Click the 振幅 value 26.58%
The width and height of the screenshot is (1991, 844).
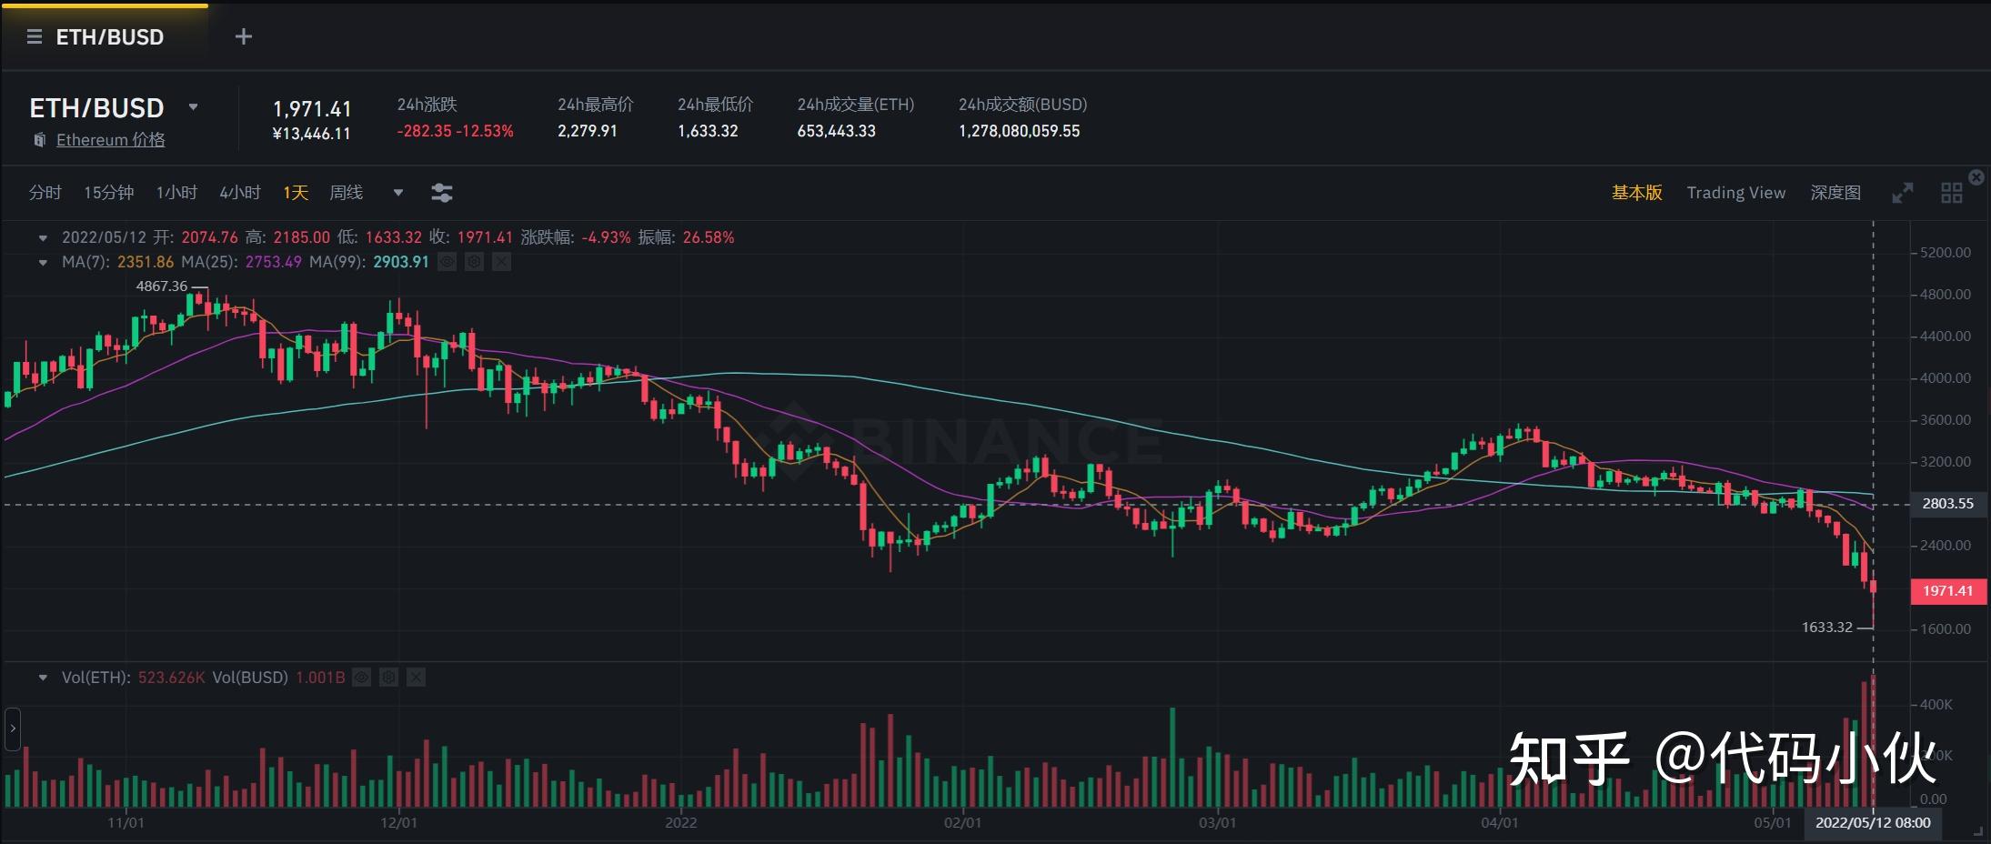tap(709, 237)
